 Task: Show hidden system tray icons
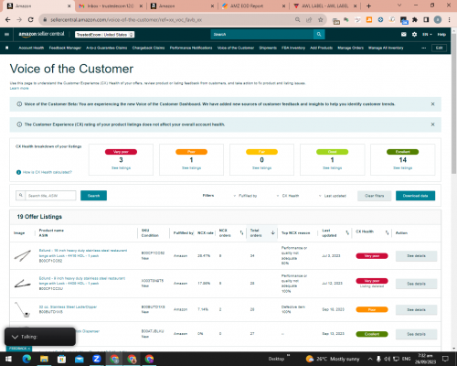pos(370,359)
